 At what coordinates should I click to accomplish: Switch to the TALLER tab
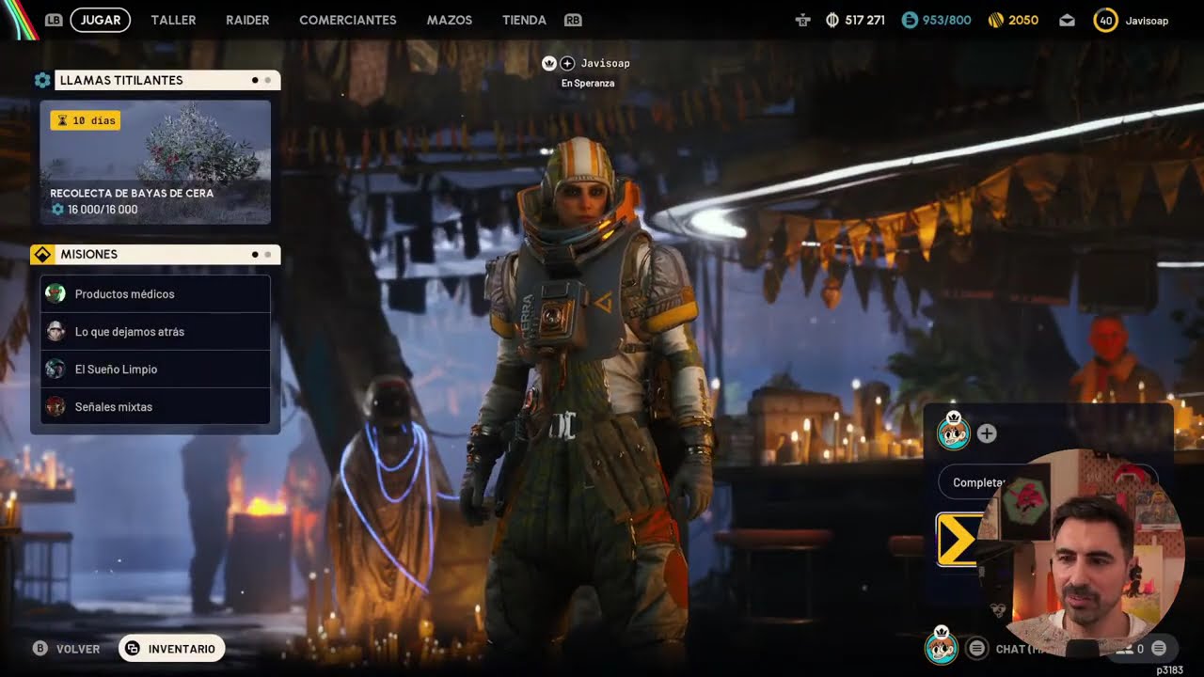click(173, 20)
